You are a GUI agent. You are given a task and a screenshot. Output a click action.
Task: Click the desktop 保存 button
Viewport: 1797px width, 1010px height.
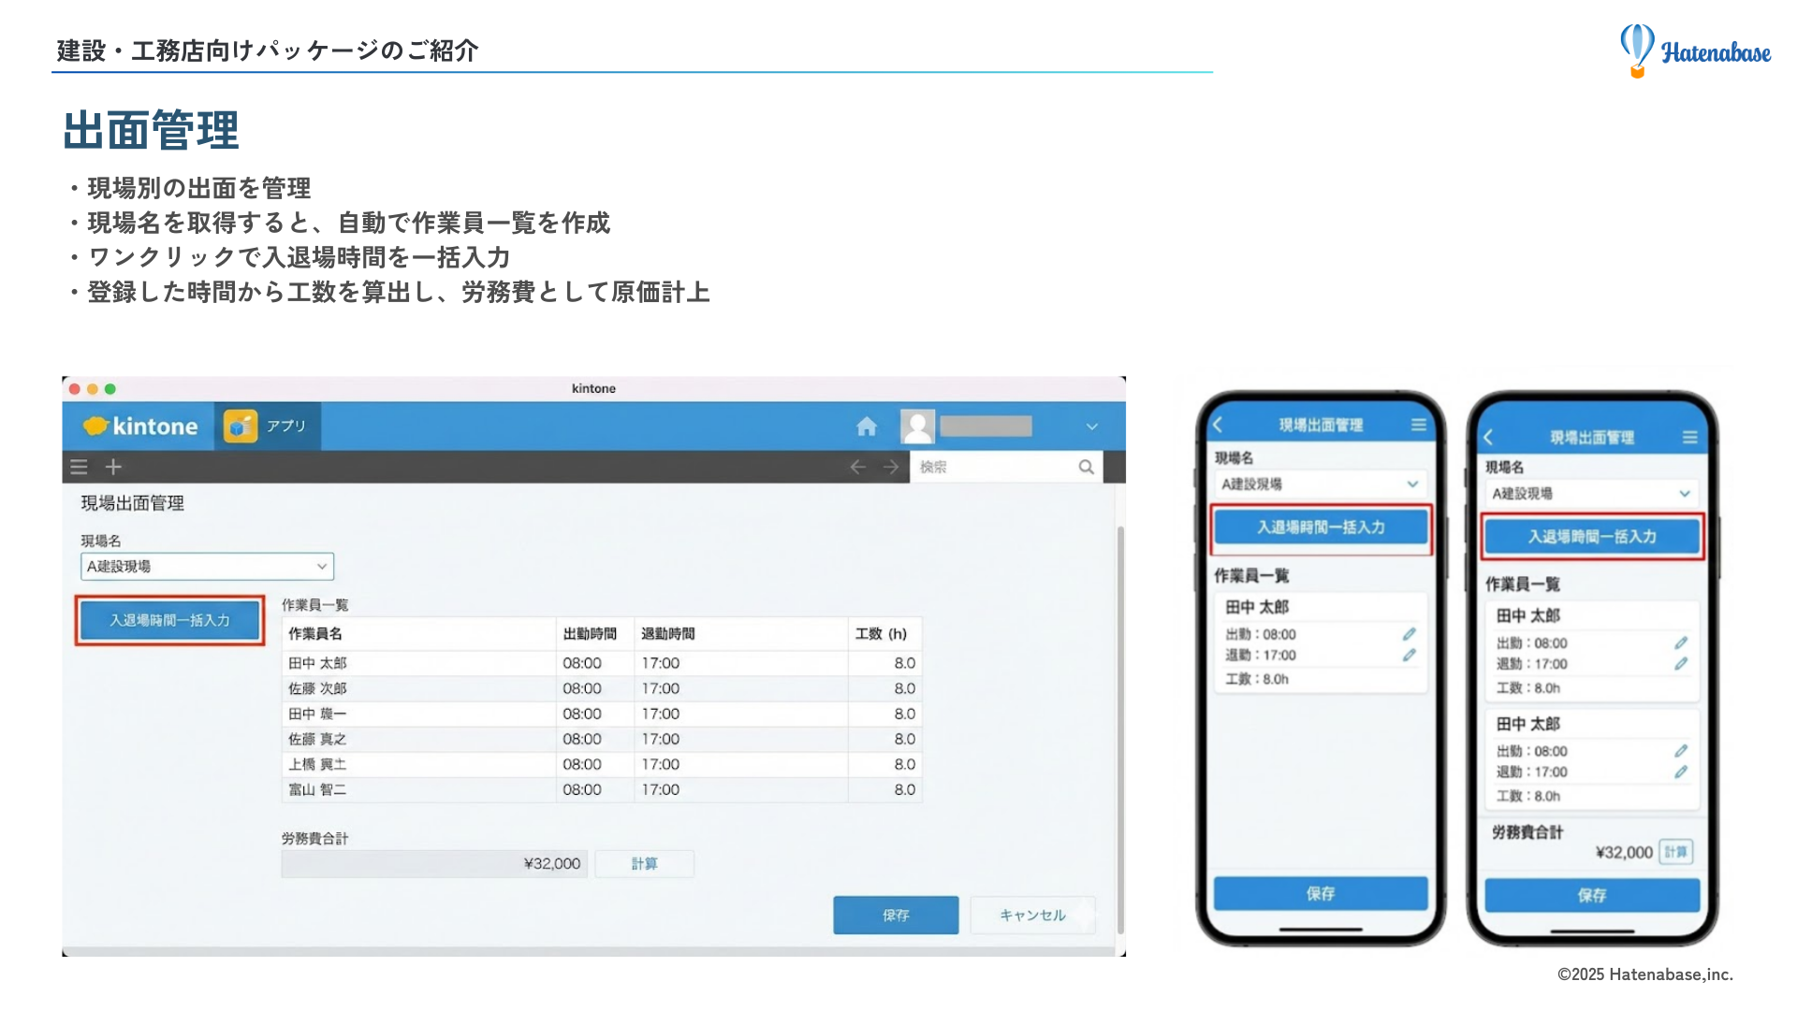coord(896,915)
